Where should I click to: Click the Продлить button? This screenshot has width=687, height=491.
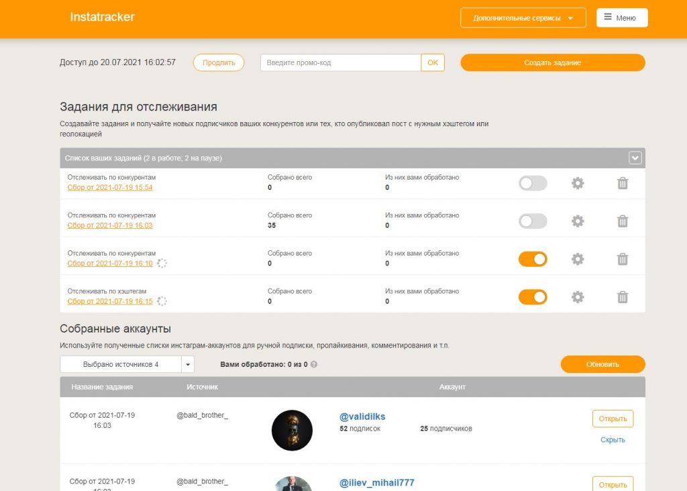click(219, 62)
